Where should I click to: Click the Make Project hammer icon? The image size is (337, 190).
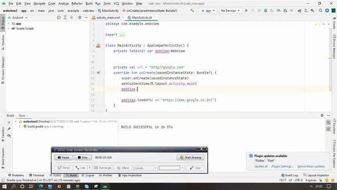coord(192,11)
